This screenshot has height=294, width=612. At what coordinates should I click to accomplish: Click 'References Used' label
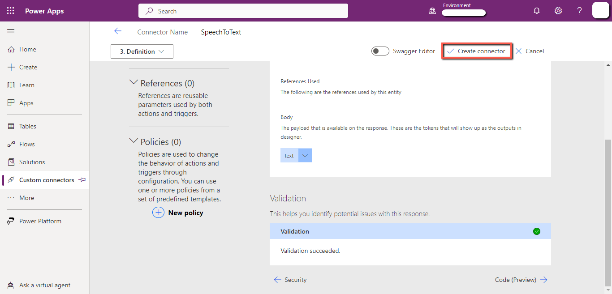pos(300,81)
